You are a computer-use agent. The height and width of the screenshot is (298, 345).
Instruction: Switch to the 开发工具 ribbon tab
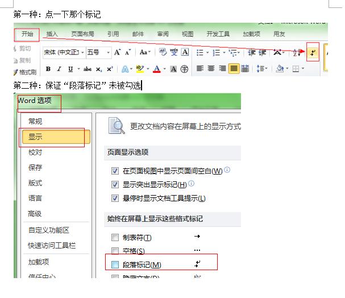click(218, 34)
